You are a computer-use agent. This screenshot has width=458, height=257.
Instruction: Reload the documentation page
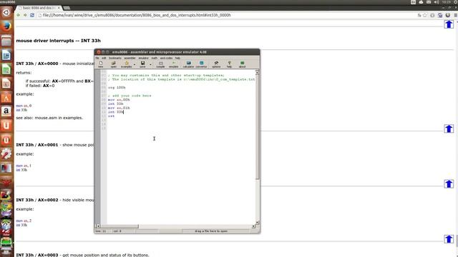tap(32, 15)
